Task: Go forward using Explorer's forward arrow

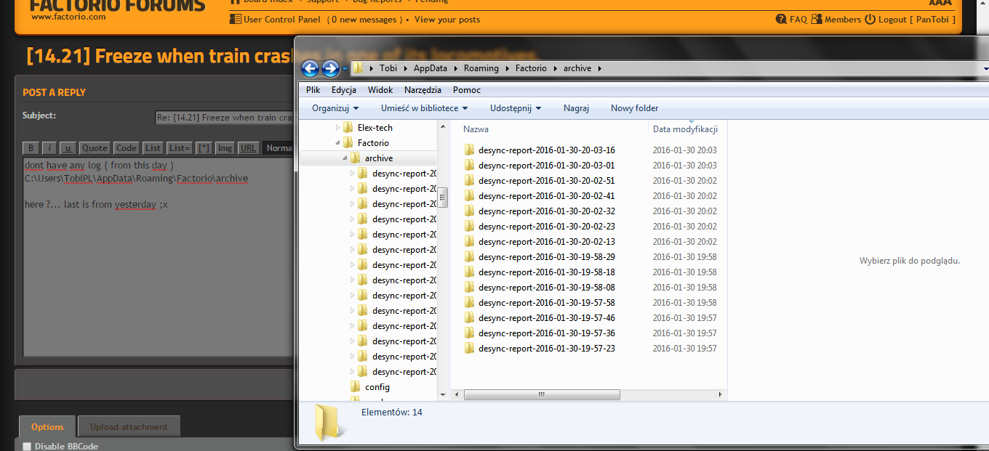Action: tap(330, 68)
